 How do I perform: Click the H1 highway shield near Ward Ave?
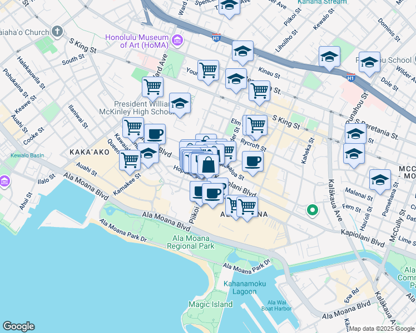216,38
